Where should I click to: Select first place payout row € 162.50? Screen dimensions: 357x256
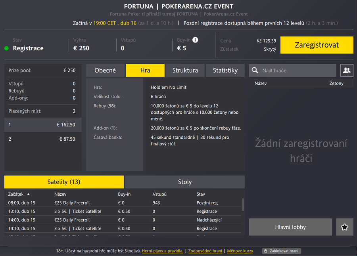point(43,125)
